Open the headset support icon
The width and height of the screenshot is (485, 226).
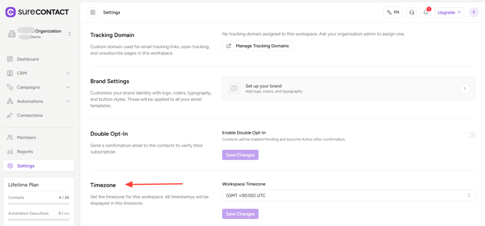(x=412, y=12)
